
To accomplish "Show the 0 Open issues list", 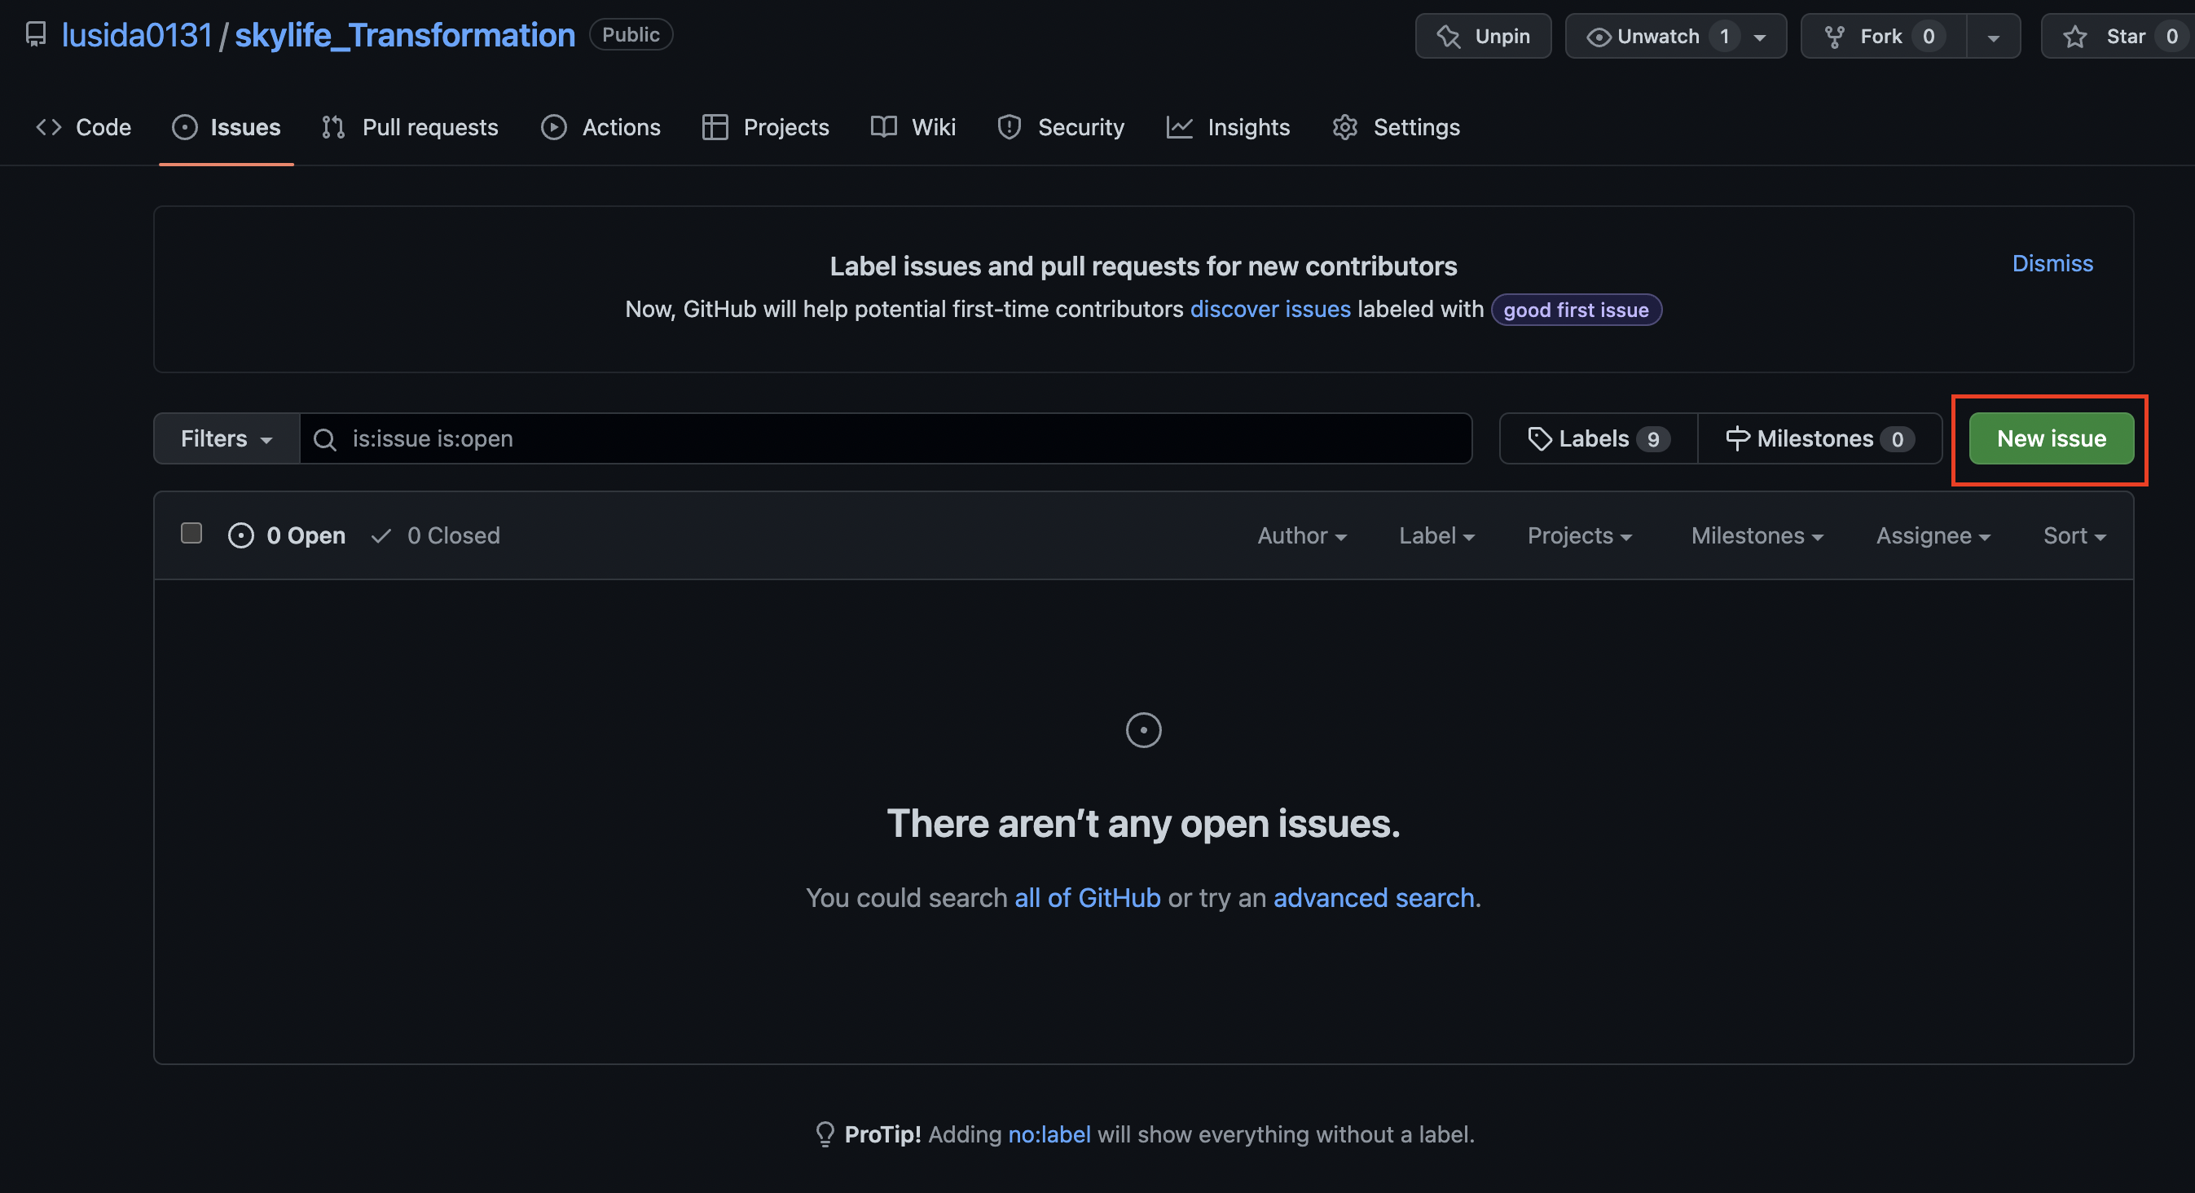I will (287, 535).
